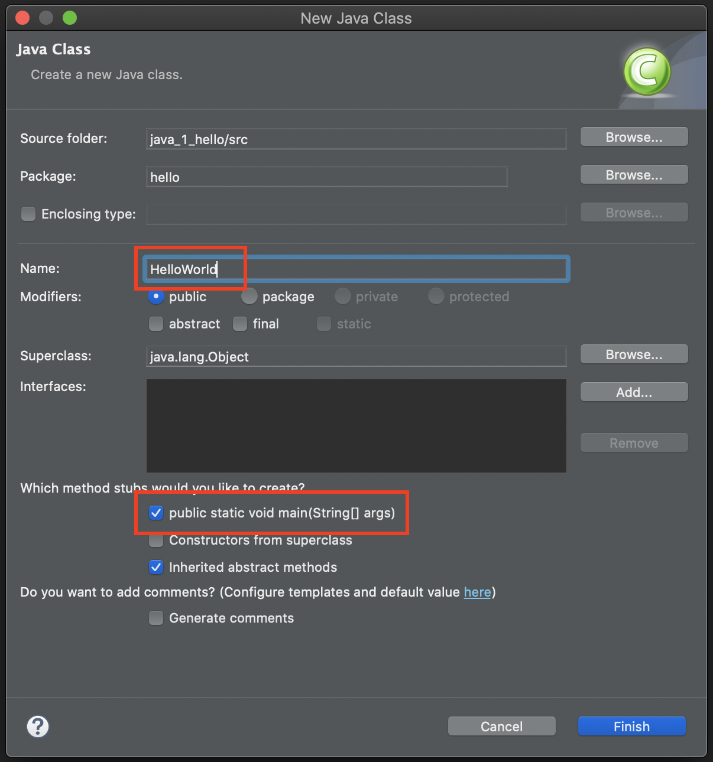Image resolution: width=713 pixels, height=762 pixels.
Task: Uncheck Inherited abstract methods
Action: tap(156, 567)
